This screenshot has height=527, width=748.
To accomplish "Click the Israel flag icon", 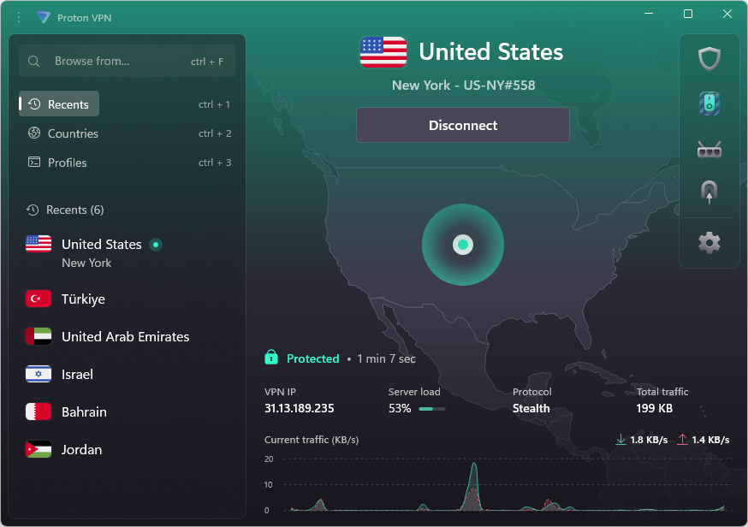I will click(39, 374).
